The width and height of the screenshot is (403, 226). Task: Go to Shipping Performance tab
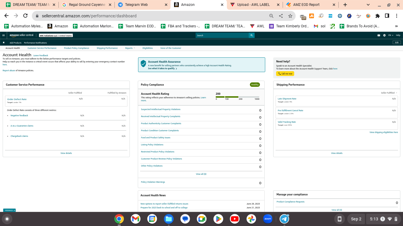pyautogui.click(x=107, y=48)
